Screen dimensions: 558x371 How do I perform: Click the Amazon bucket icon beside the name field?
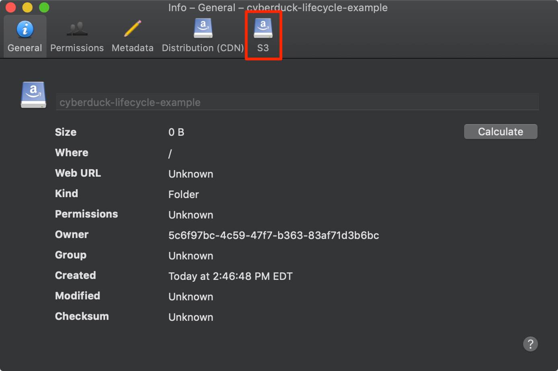(33, 95)
